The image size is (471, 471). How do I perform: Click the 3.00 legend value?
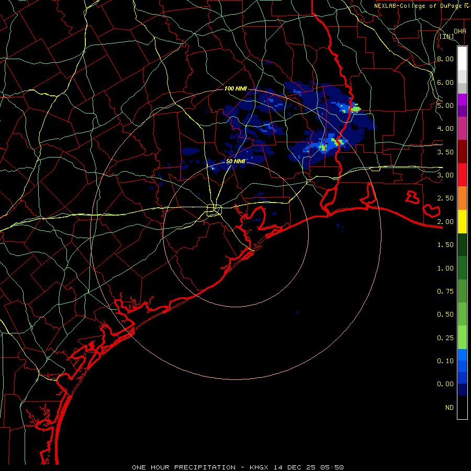445,175
